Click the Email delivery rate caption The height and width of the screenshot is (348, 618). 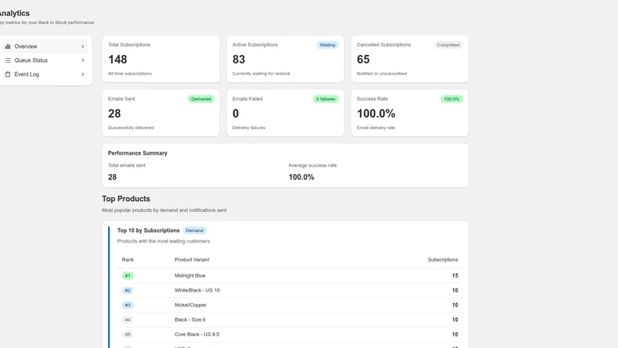(375, 128)
